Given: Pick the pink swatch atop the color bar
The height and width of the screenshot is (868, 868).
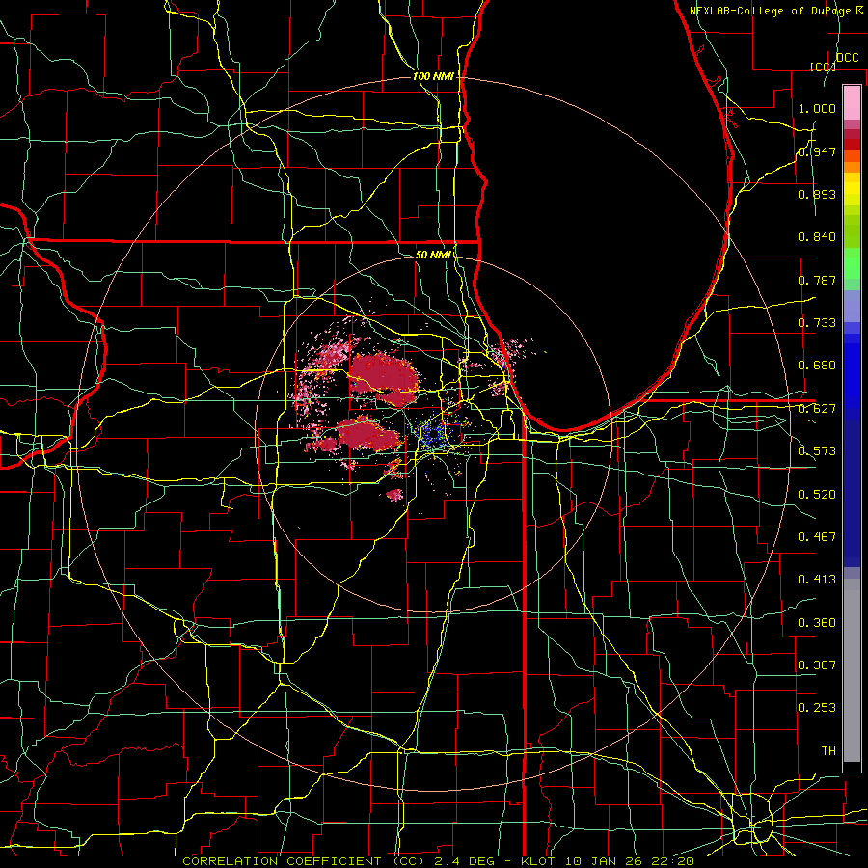Looking at the screenshot, I should click(852, 102).
